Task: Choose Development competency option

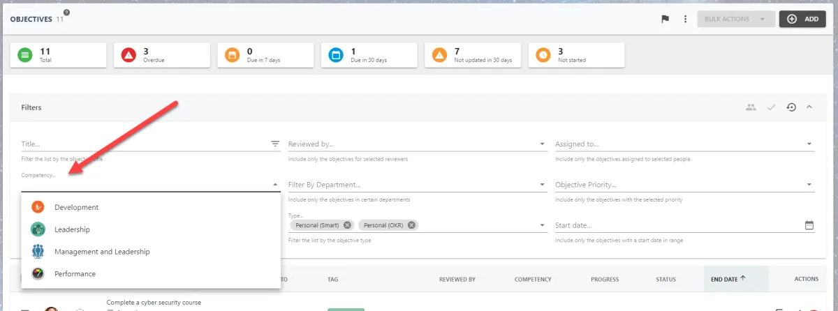Action: pyautogui.click(x=151, y=208)
